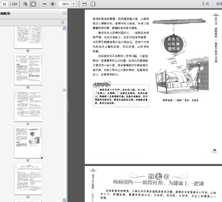The height and width of the screenshot is (202, 222).
Task: Click the trash icon in thumbnails panel
Action: pyautogui.click(x=63, y=22)
